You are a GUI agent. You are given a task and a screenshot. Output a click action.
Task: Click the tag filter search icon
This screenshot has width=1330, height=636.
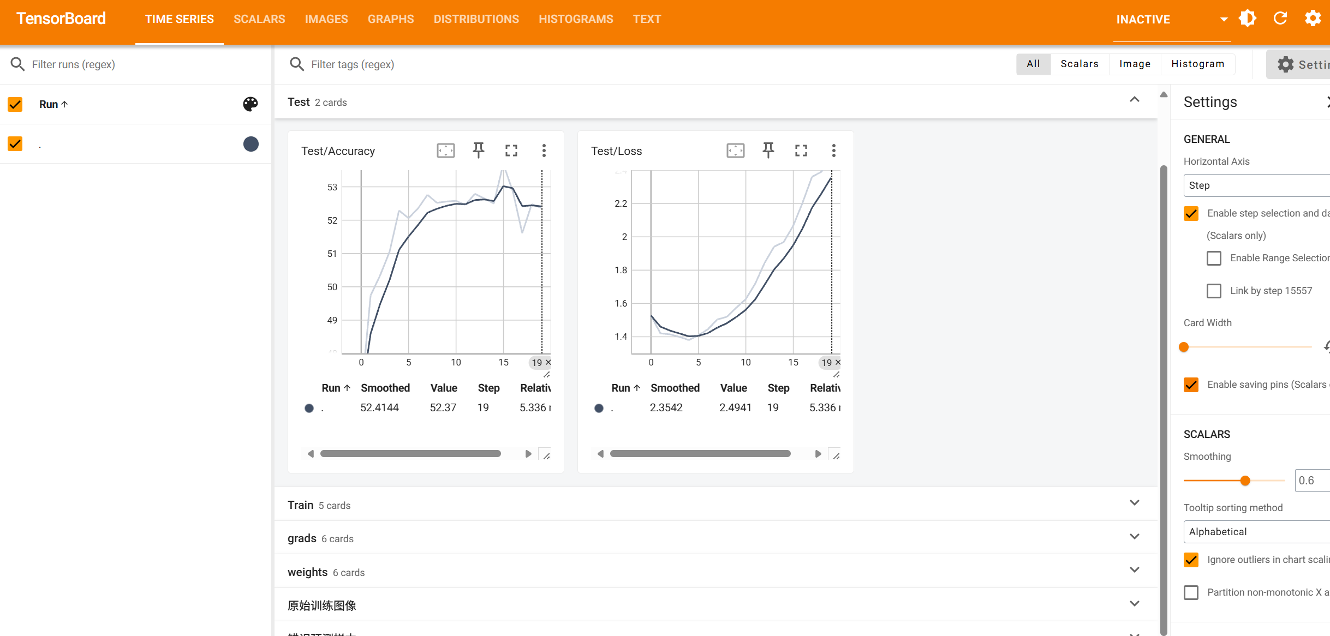[297, 64]
